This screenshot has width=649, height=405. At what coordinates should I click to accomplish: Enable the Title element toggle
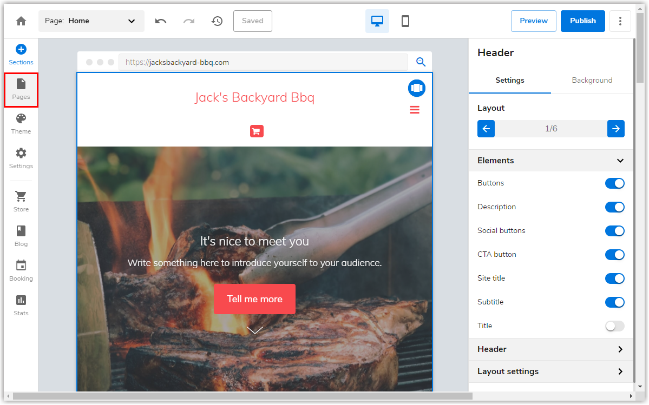[614, 326]
